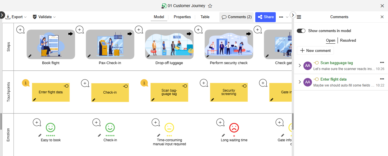Viewport: 388px width, 156px height.
Task: Click the edit pencil on Pax-Check-in image
Action: (x=89, y=56)
